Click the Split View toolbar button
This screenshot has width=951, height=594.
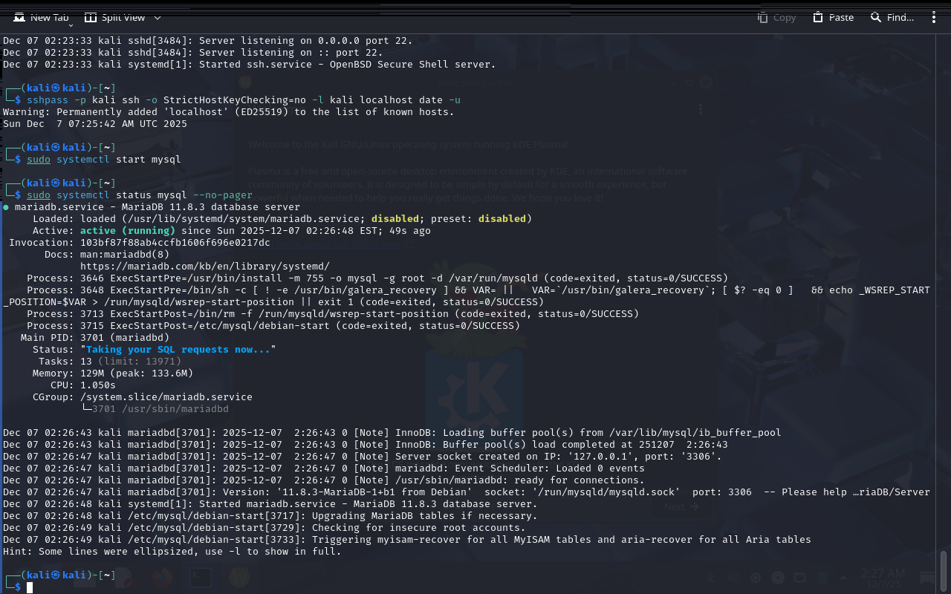click(114, 17)
